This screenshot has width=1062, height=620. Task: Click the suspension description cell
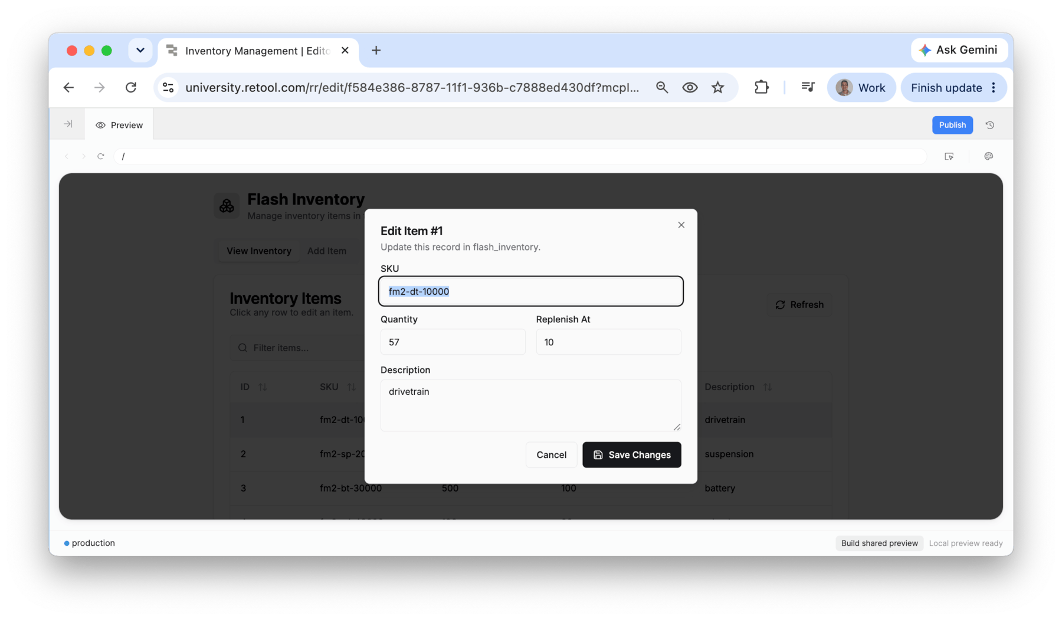click(729, 454)
